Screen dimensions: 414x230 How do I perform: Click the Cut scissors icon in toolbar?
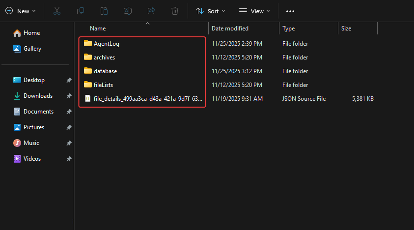click(57, 11)
